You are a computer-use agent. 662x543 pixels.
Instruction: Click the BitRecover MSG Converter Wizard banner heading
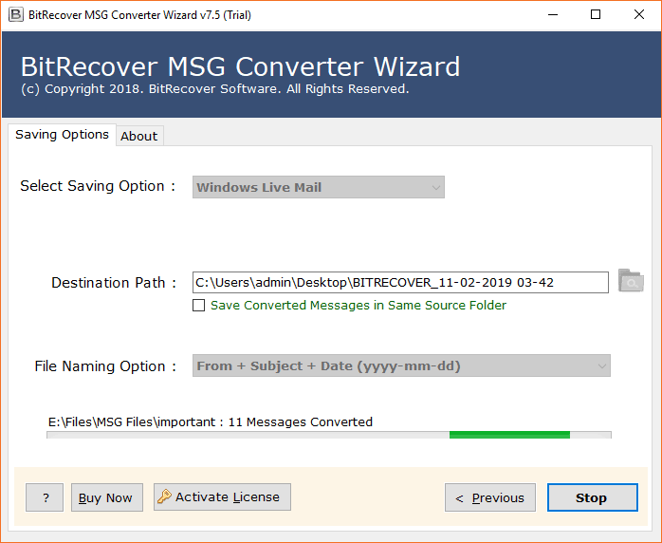click(240, 66)
